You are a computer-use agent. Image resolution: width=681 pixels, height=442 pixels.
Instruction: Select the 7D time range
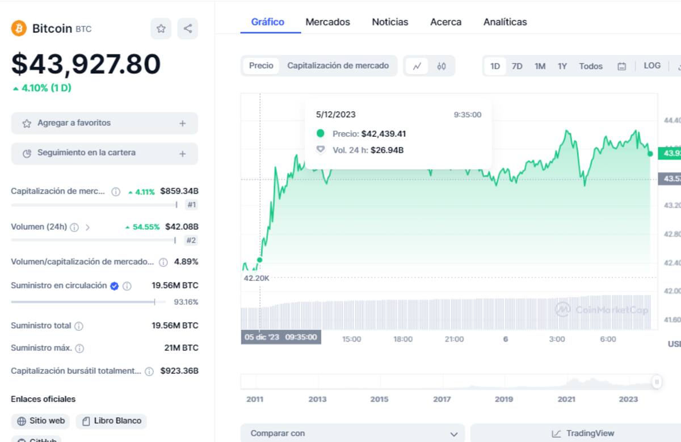coord(517,66)
